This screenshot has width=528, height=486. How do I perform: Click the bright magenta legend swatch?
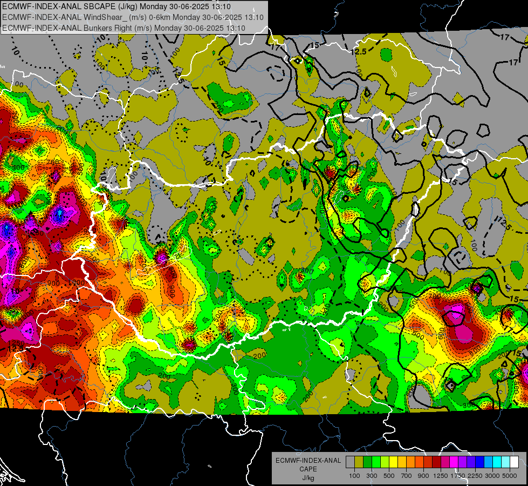click(454, 462)
